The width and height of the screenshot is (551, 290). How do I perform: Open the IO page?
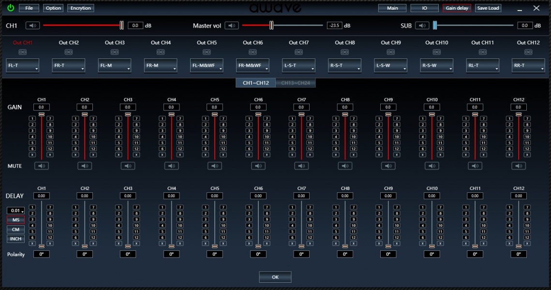(x=424, y=8)
